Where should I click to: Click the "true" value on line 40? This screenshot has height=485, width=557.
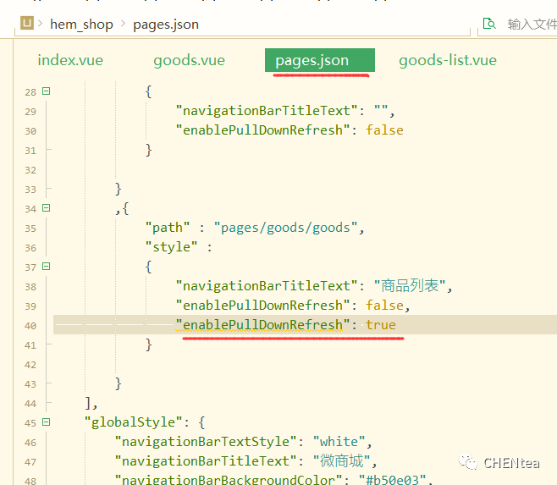(x=381, y=325)
